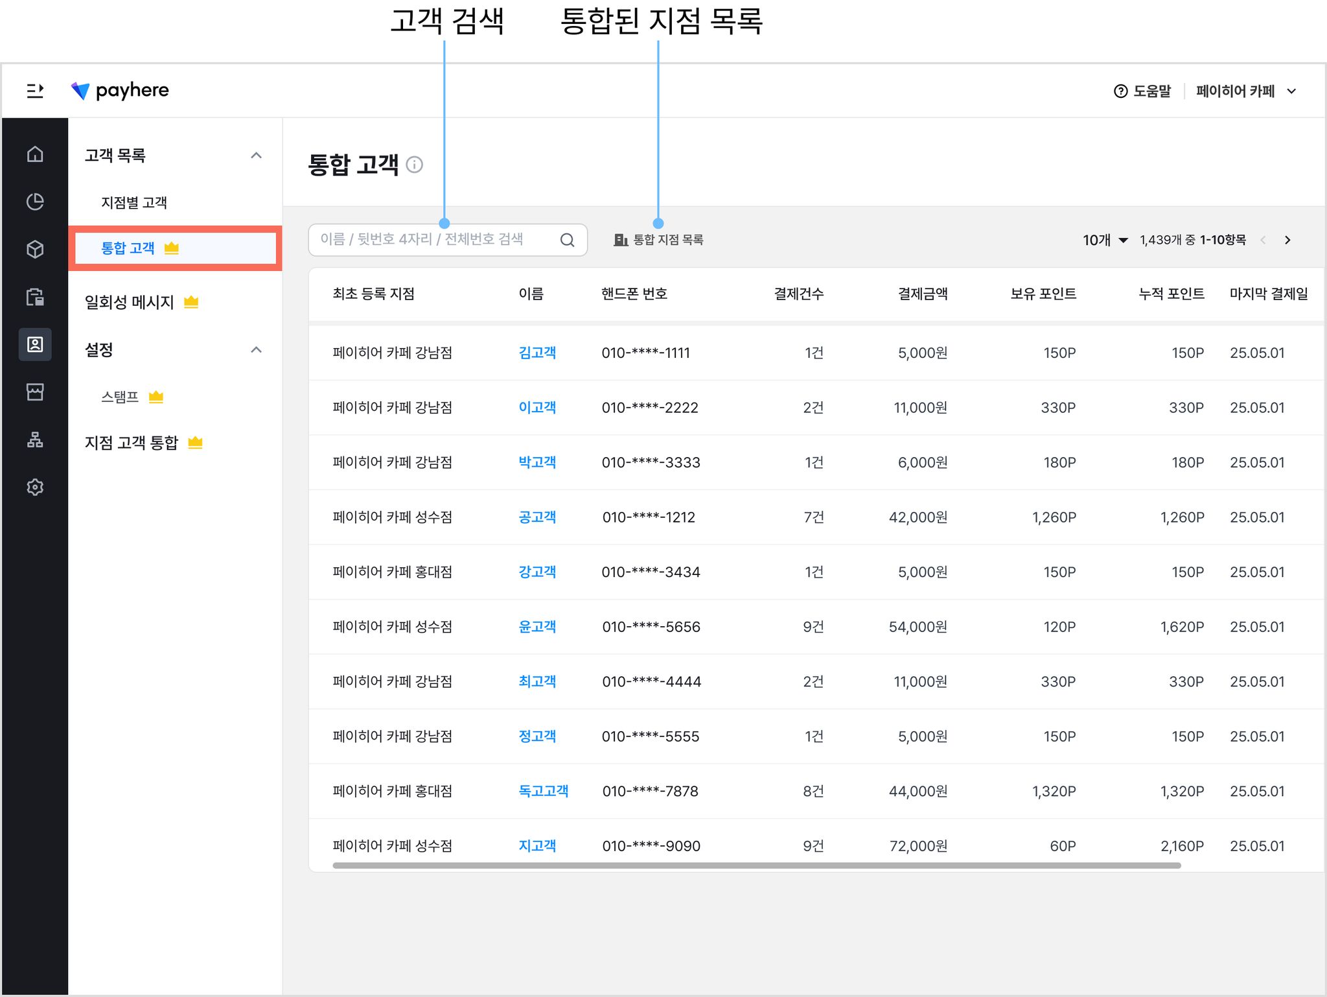Click the 54,000원 payment amount cell

pos(918,627)
